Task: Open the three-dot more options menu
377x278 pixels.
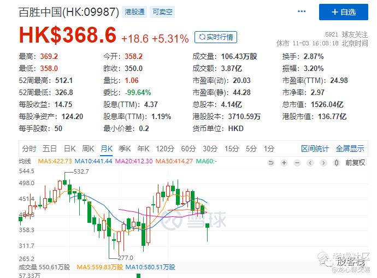Action: [x=302, y=11]
